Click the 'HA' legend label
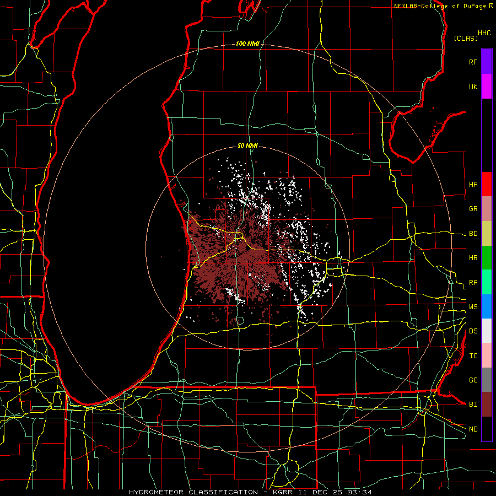The height and width of the screenshot is (496, 496). (473, 184)
